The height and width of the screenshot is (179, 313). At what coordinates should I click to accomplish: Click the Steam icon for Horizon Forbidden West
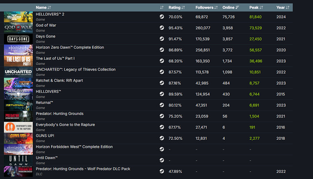tap(162, 149)
